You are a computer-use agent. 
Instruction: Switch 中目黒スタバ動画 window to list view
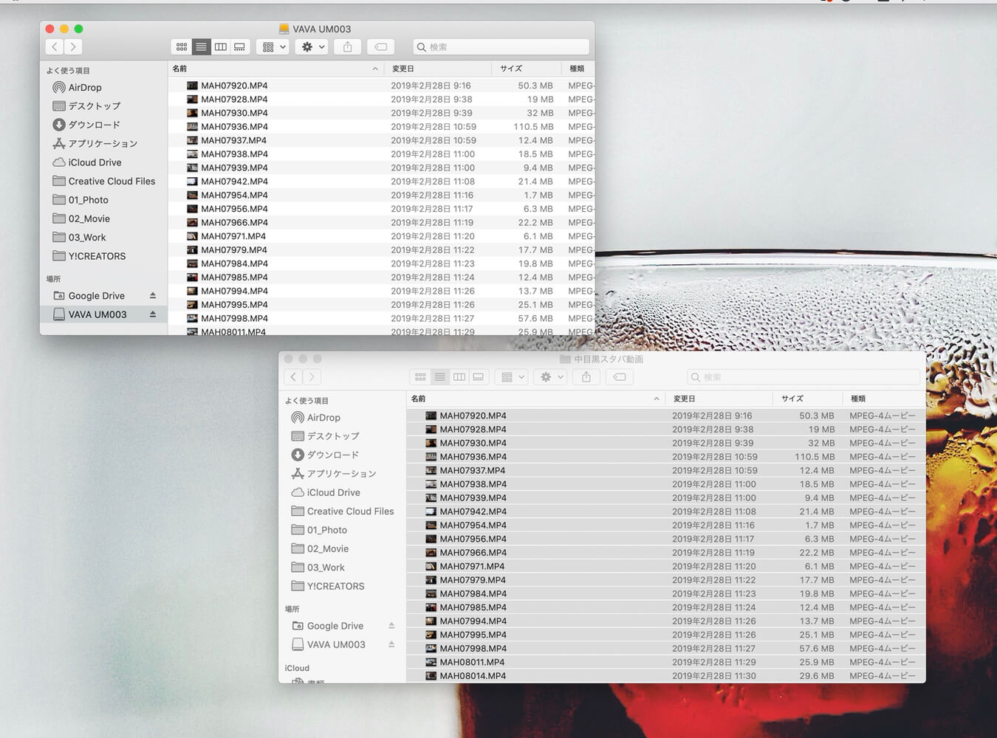[x=439, y=377]
